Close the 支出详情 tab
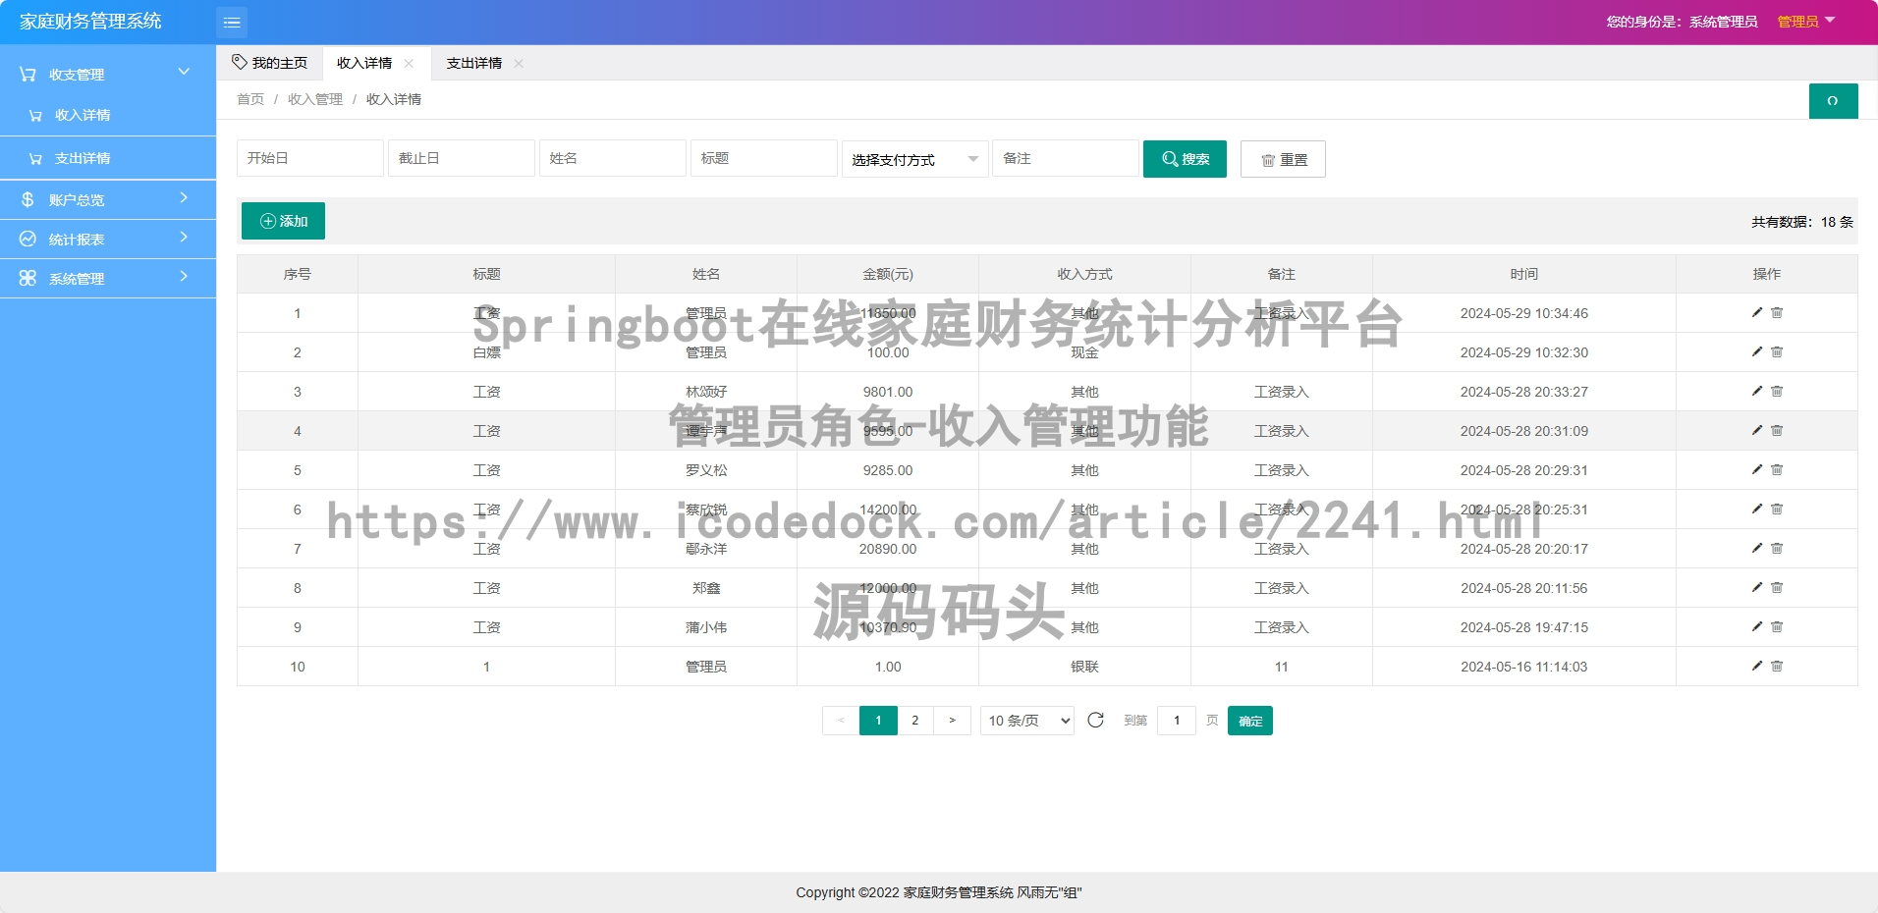The image size is (1878, 913). tap(519, 64)
